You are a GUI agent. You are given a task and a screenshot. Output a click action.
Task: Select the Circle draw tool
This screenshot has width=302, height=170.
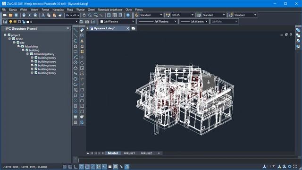75,62
